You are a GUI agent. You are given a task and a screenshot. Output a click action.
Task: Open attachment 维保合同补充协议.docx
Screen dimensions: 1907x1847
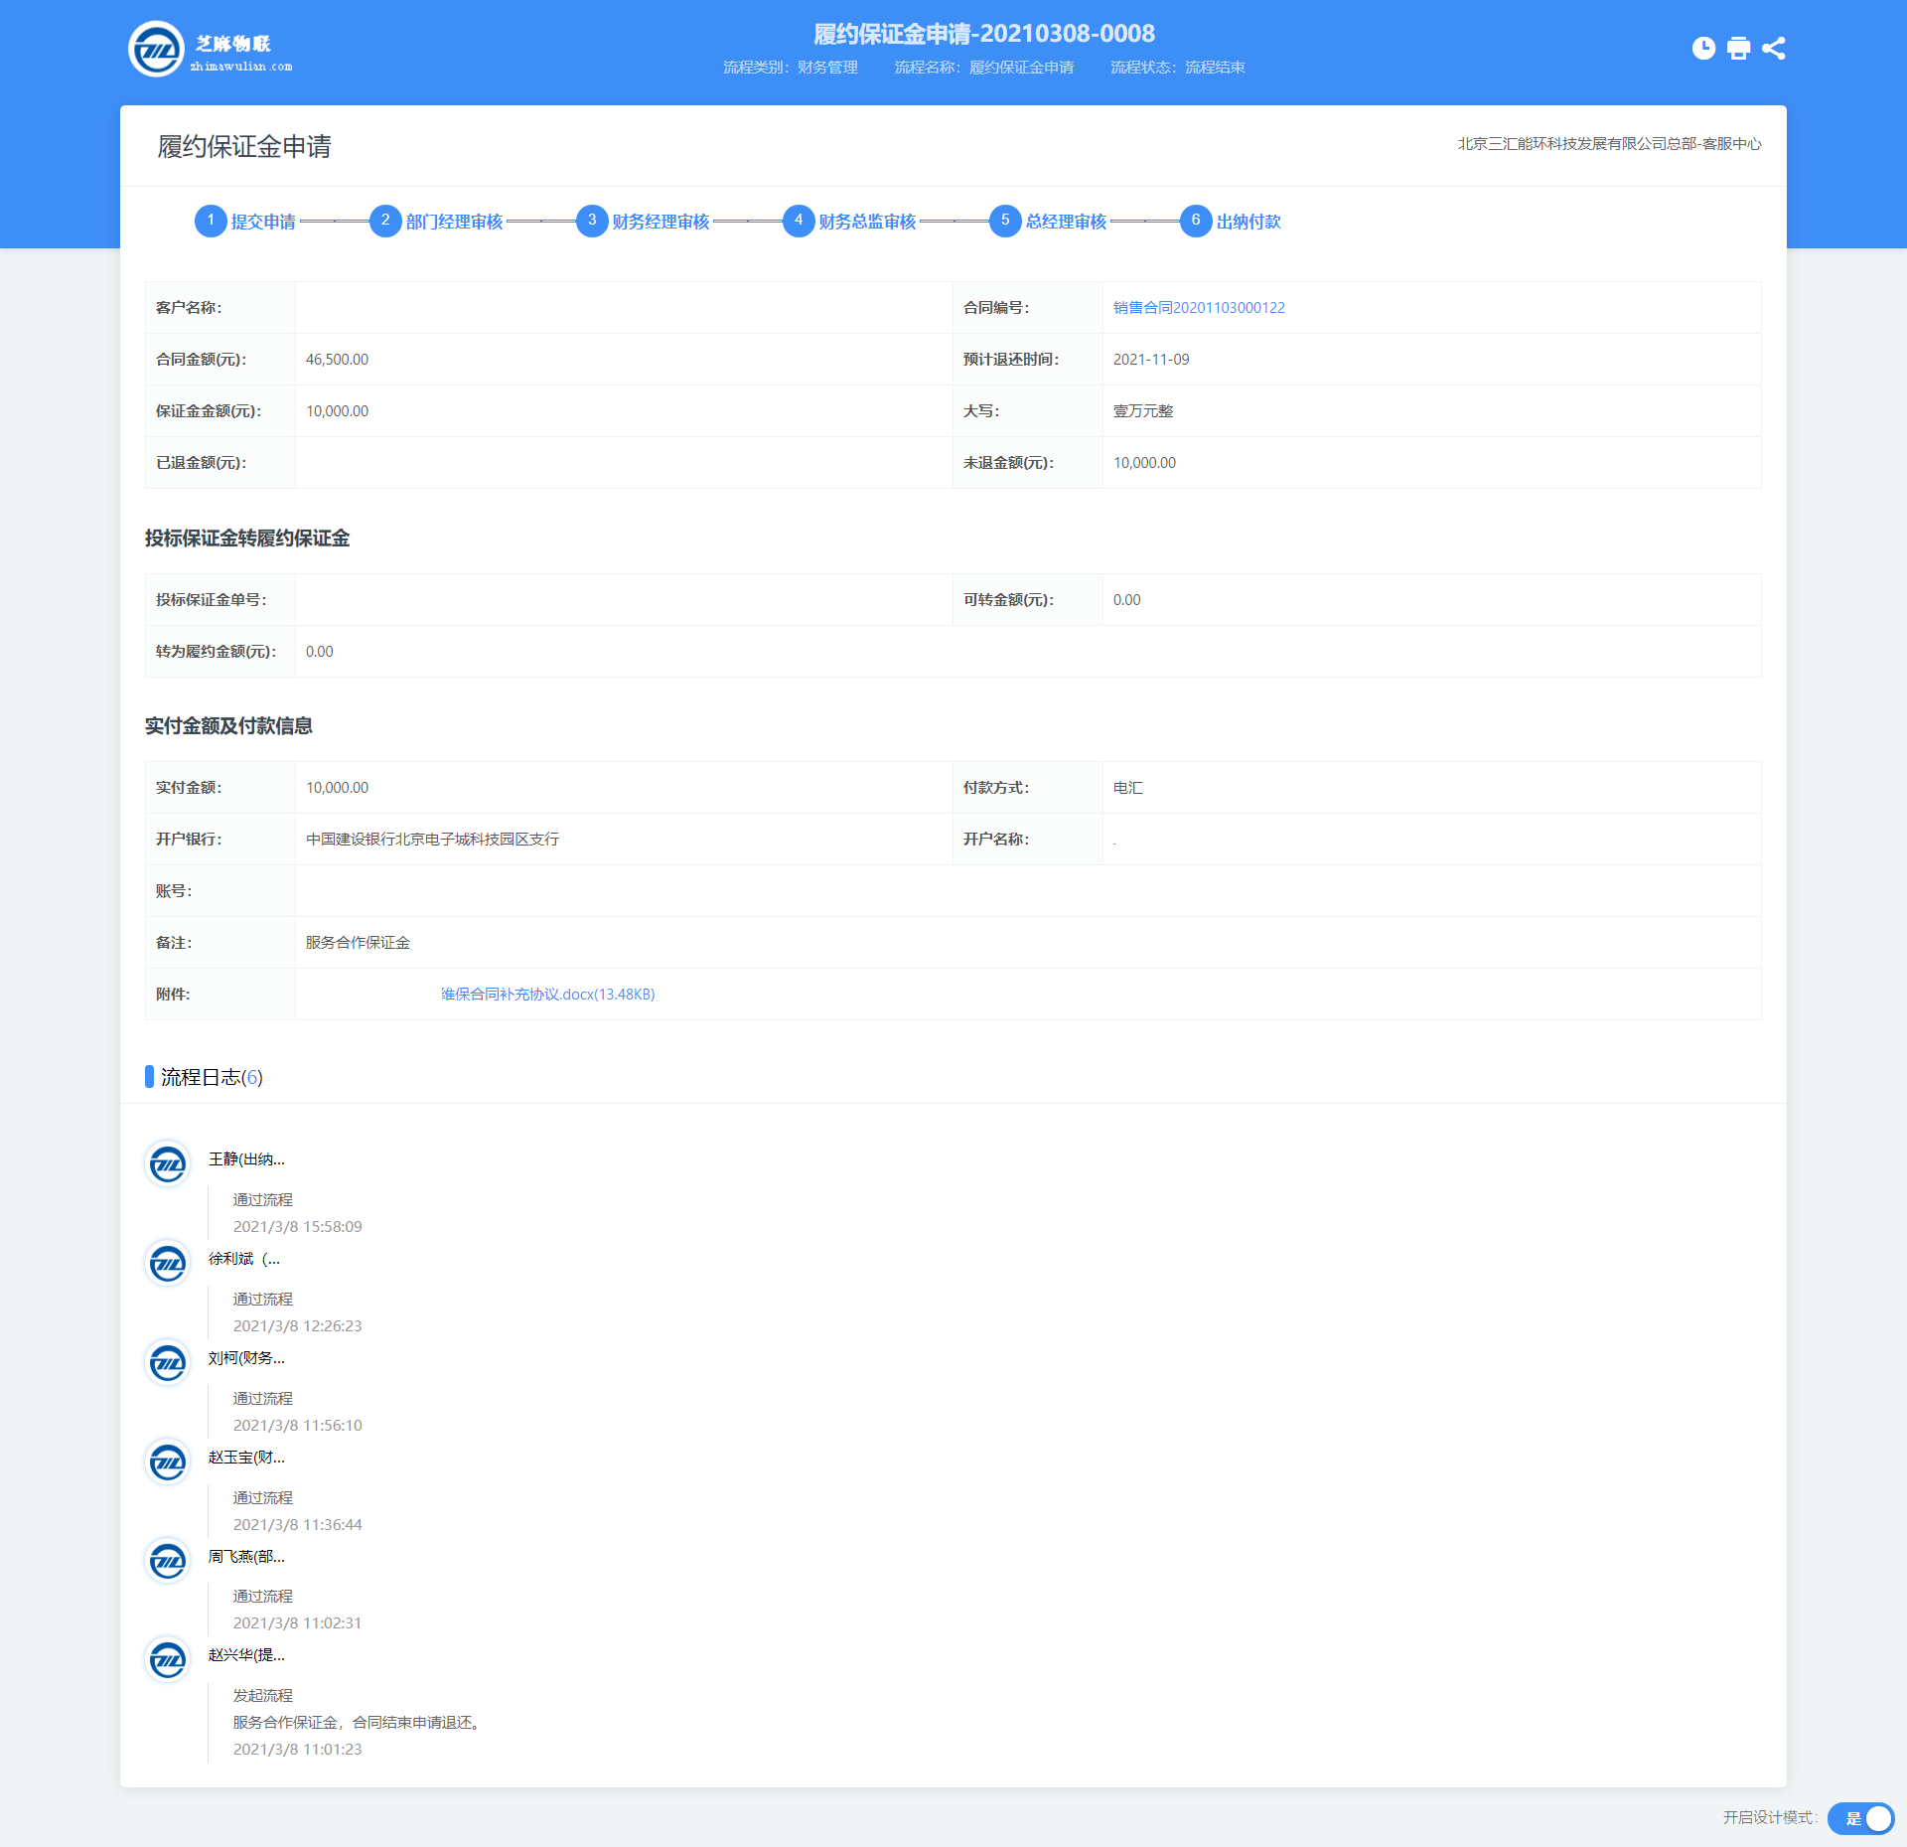click(x=547, y=995)
